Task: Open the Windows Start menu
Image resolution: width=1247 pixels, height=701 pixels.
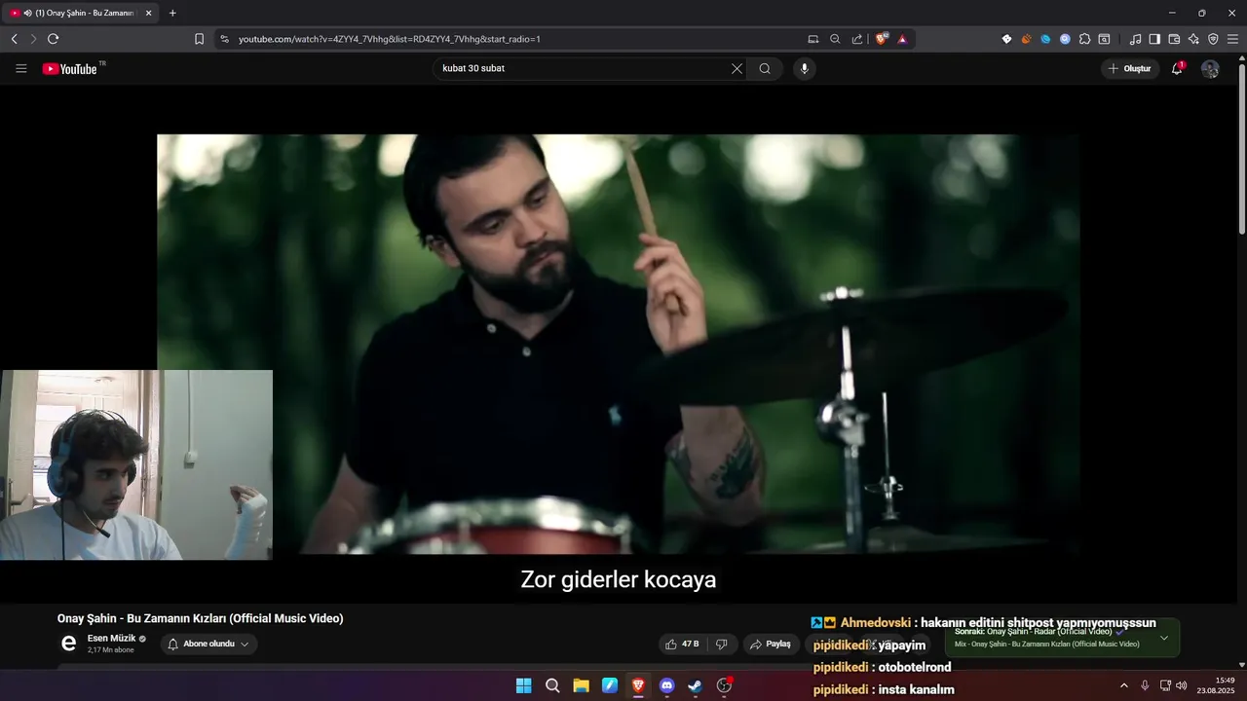Action: coord(523,685)
